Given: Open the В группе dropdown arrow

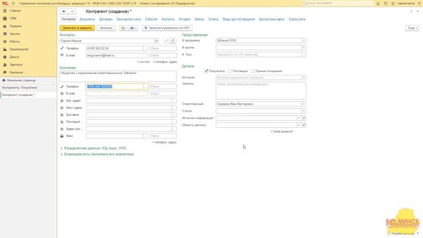Looking at the screenshot, I should [304, 48].
